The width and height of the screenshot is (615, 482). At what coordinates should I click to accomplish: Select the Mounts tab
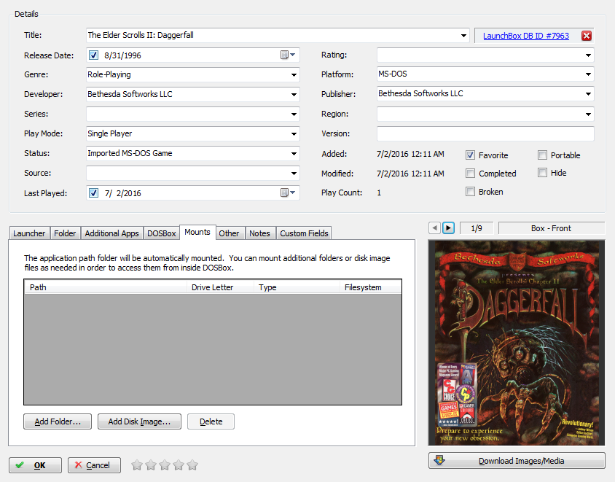click(x=197, y=232)
